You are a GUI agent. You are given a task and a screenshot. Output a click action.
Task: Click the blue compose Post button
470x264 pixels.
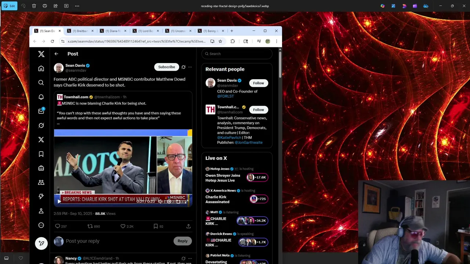pyautogui.click(x=41, y=243)
